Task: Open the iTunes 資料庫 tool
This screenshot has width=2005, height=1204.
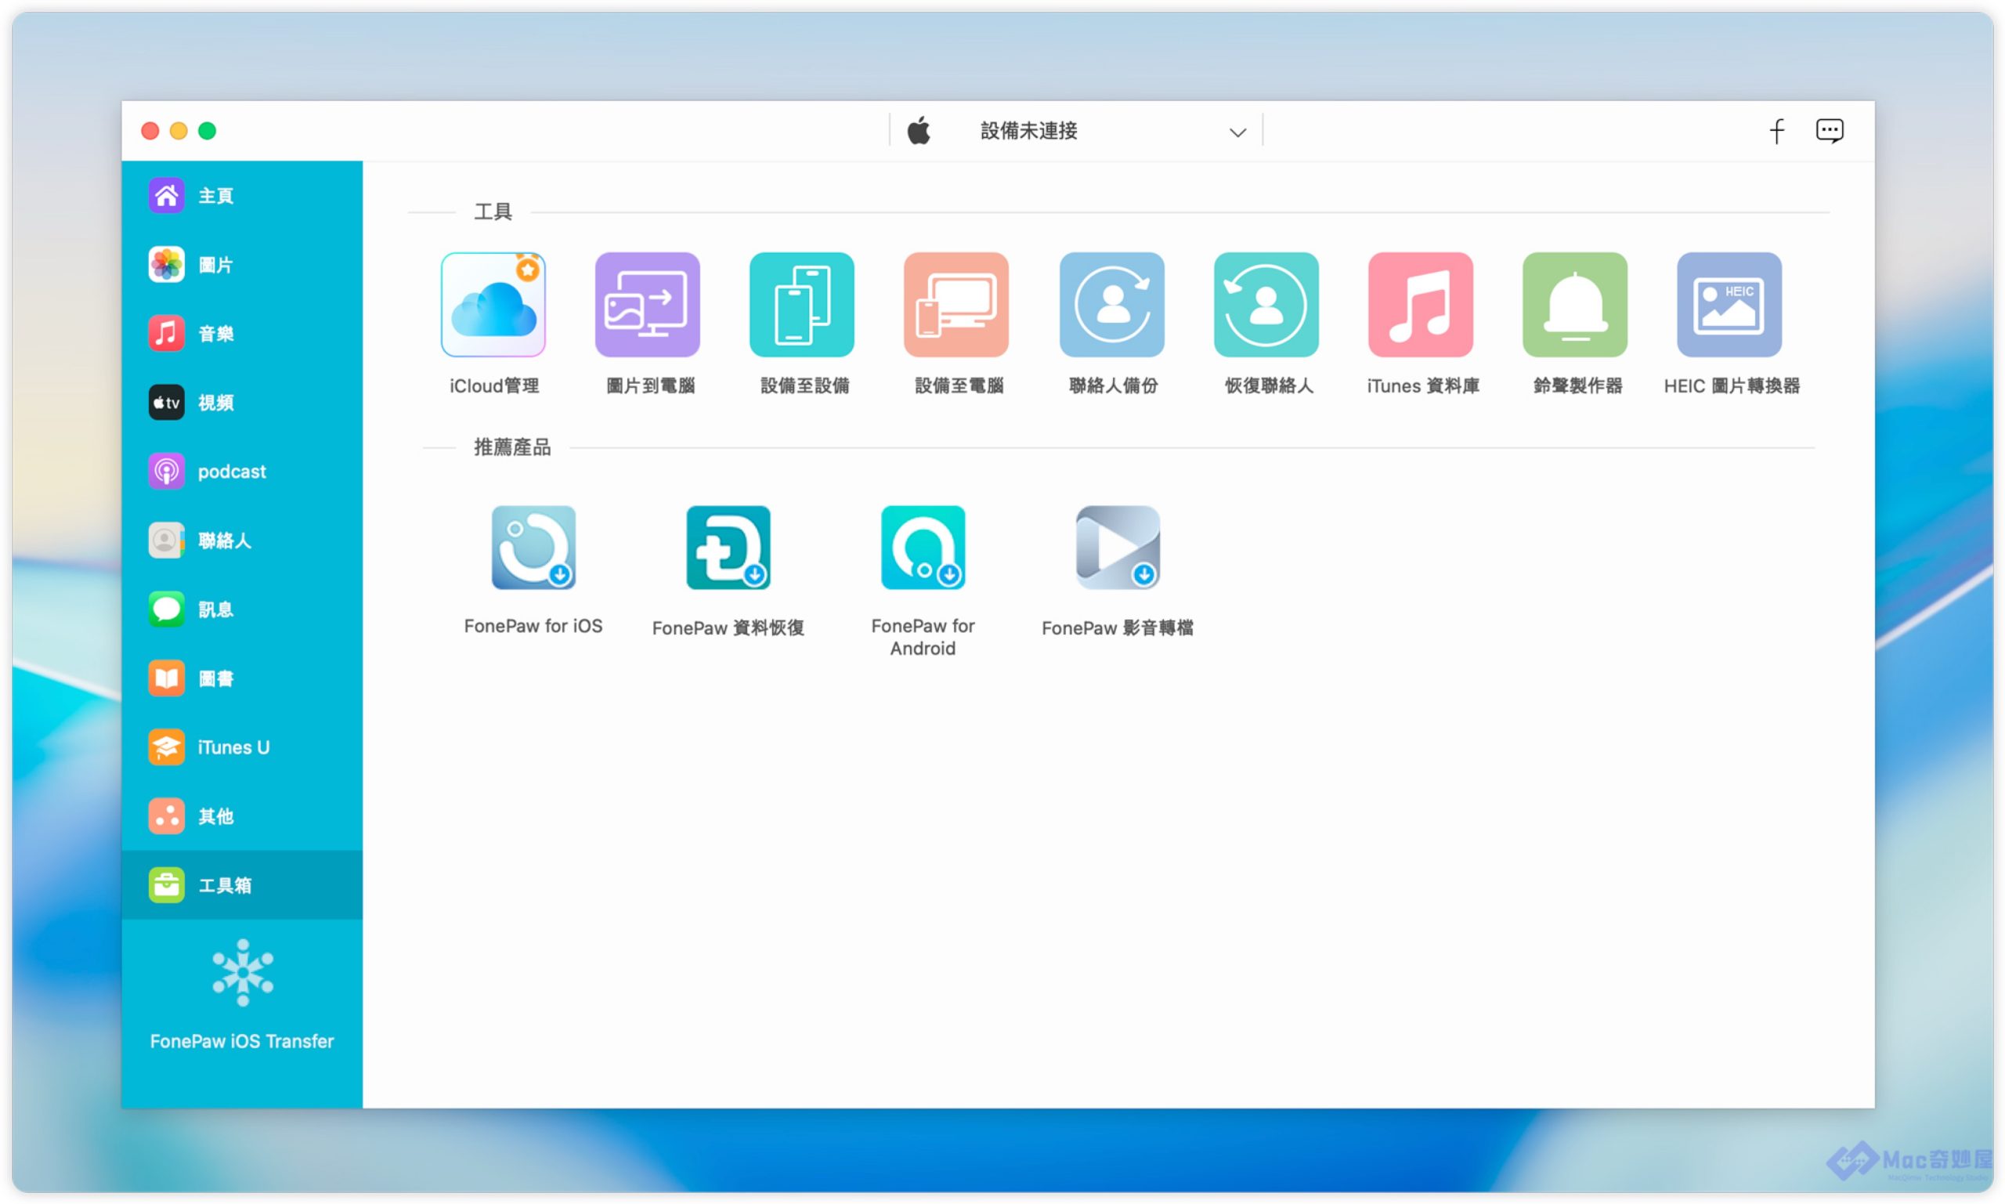Action: coord(1420,305)
